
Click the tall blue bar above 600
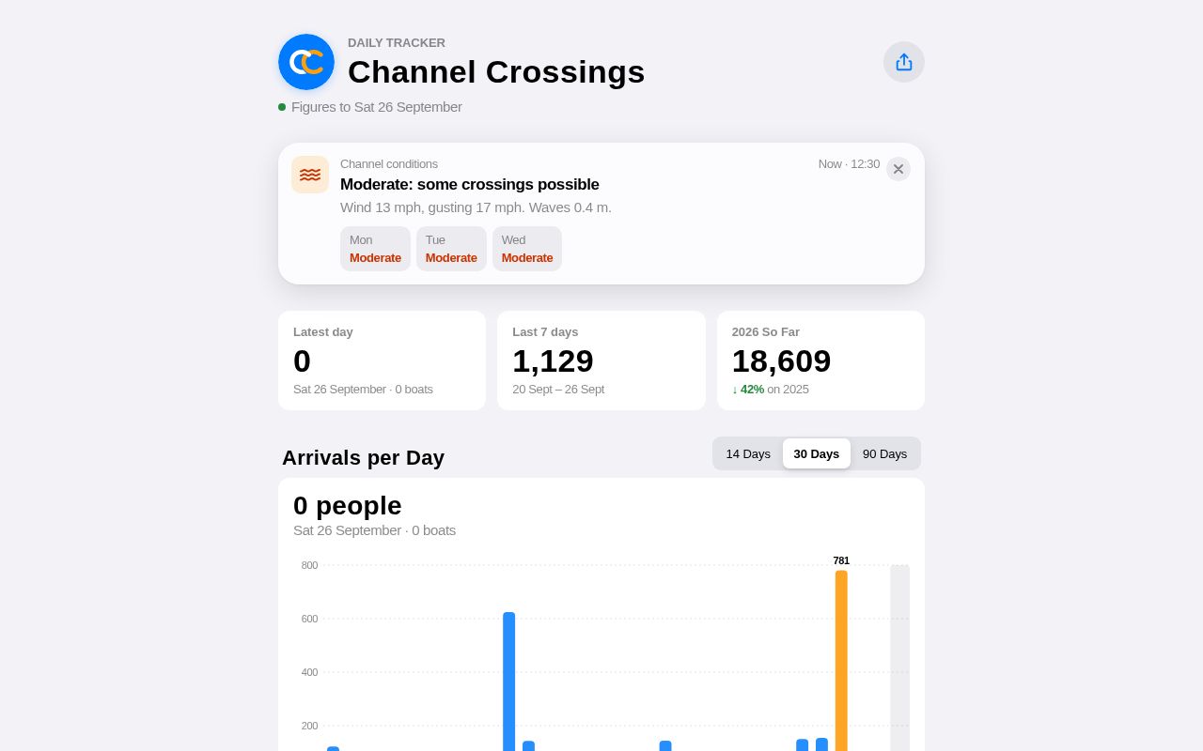509,682
